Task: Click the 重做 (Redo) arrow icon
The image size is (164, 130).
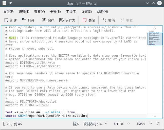Action: point(122,20)
